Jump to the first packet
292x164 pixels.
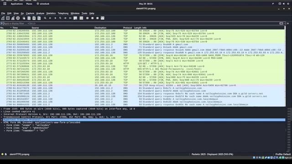[x=65, y=18]
